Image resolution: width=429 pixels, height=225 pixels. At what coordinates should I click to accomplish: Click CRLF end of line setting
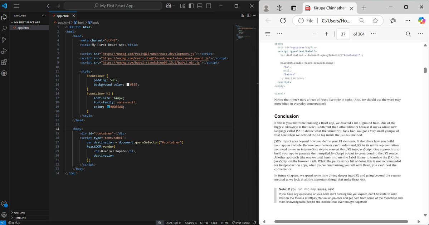pyautogui.click(x=214, y=223)
